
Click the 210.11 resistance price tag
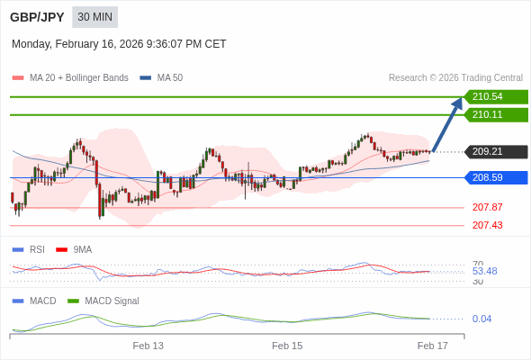(x=496, y=115)
